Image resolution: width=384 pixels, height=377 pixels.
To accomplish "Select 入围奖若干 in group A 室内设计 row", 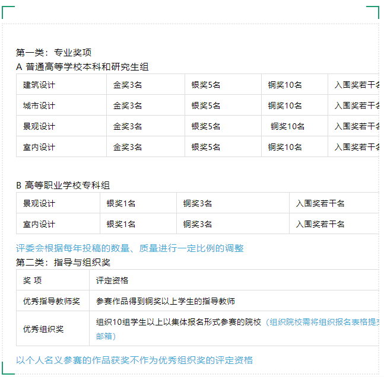I will coord(357,148).
